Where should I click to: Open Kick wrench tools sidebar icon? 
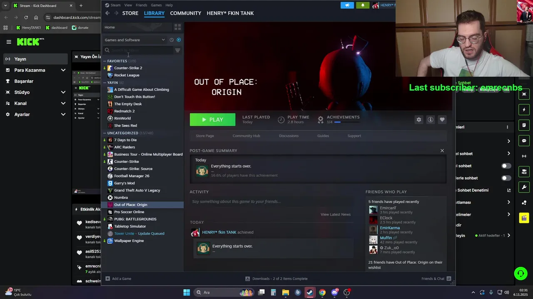coord(524,187)
